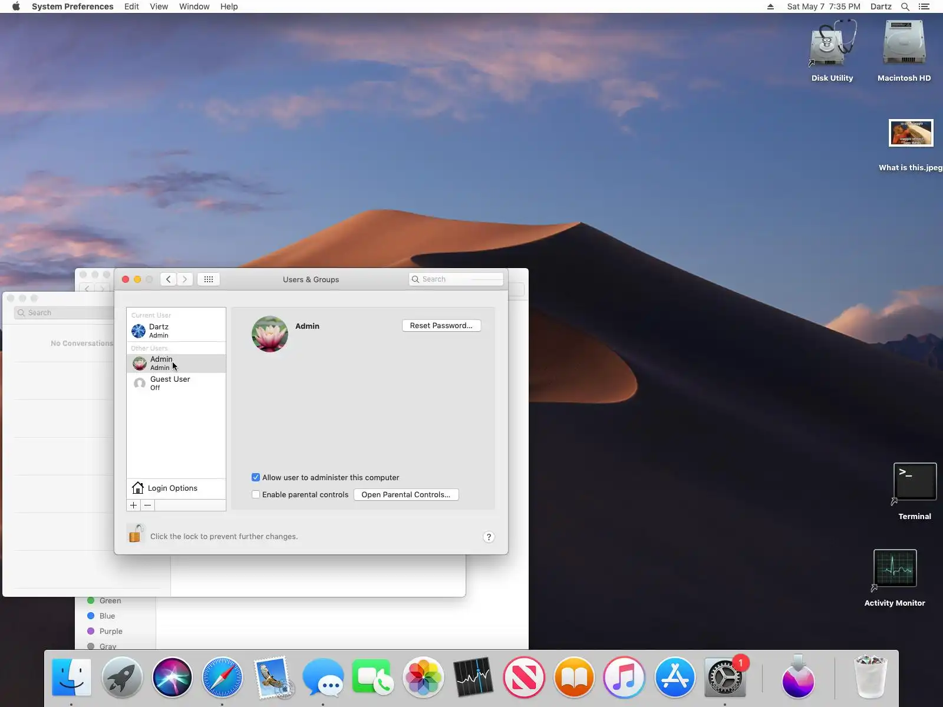Check Enable parental controls
Screen dimensions: 943x707
click(x=256, y=494)
